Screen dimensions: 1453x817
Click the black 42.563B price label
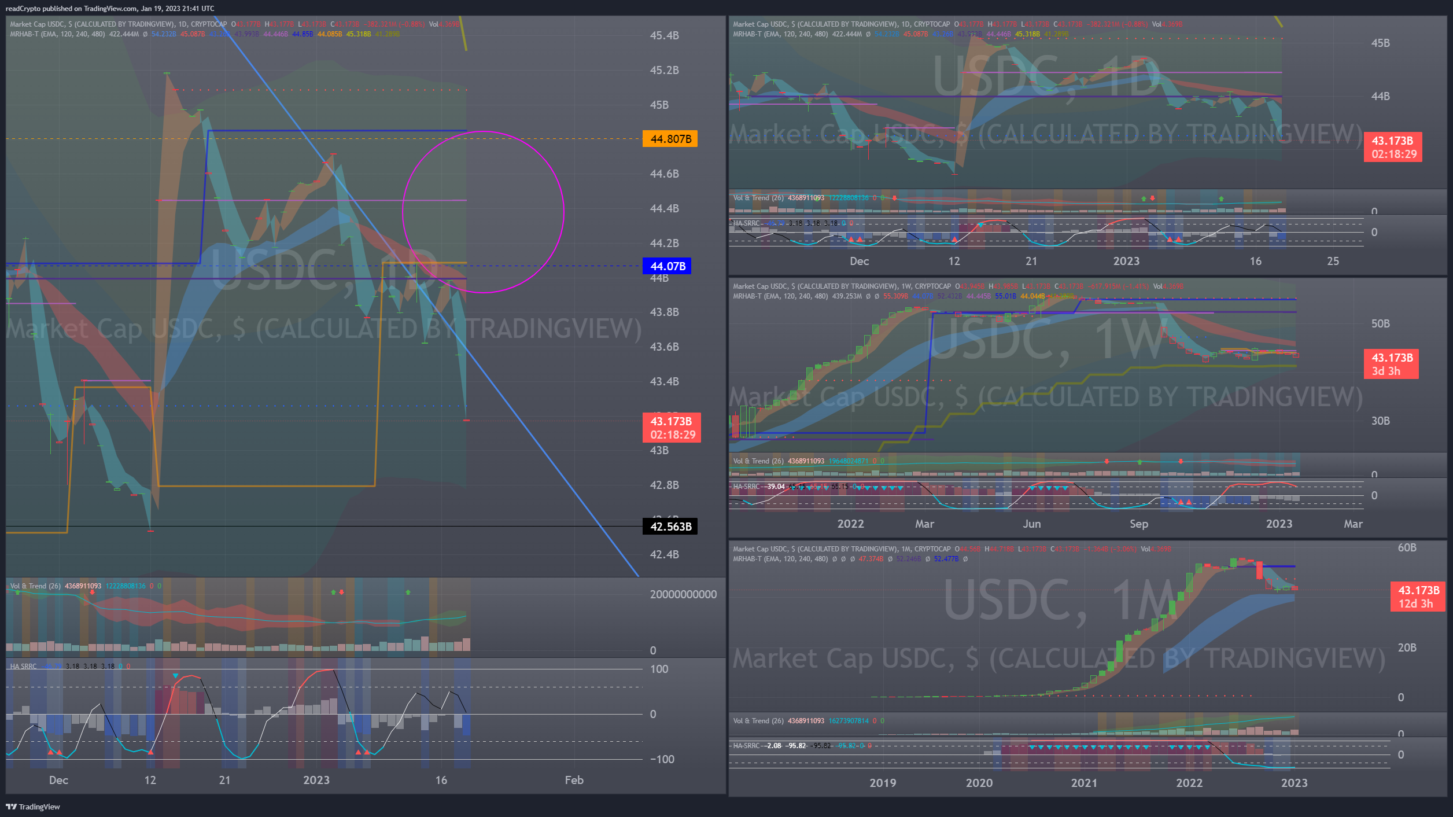tap(670, 527)
